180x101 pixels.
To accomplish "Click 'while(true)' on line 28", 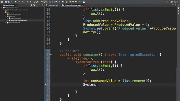I will 78,58.
